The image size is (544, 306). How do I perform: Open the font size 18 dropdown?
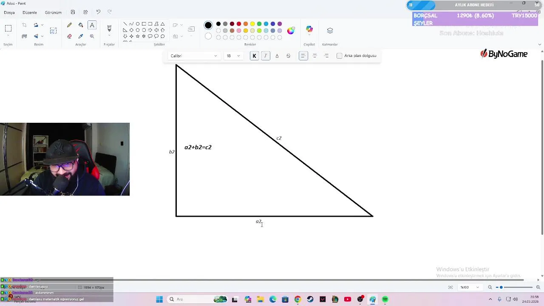[233, 56]
